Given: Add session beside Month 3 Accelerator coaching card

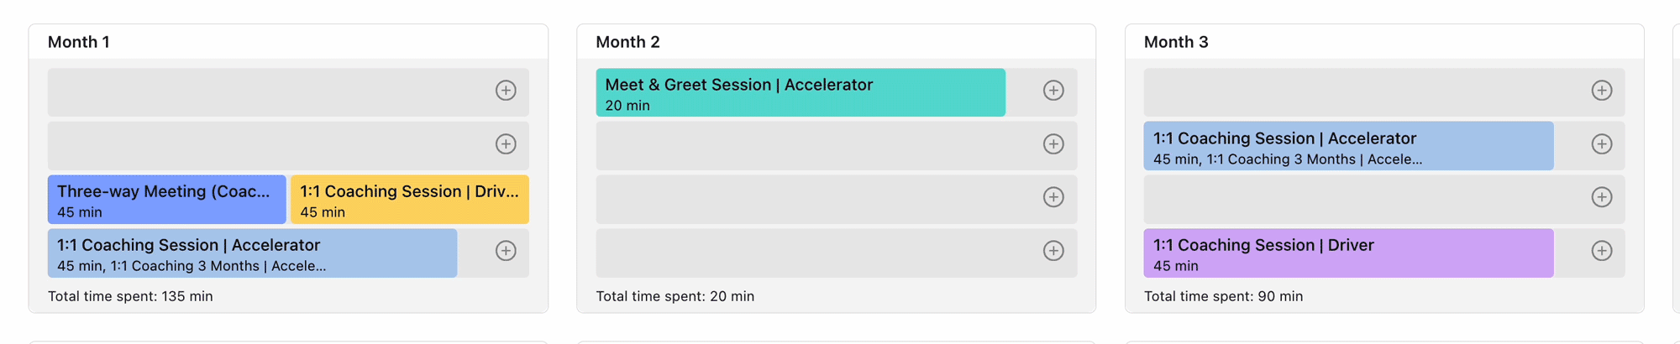Looking at the screenshot, I should click(1602, 144).
